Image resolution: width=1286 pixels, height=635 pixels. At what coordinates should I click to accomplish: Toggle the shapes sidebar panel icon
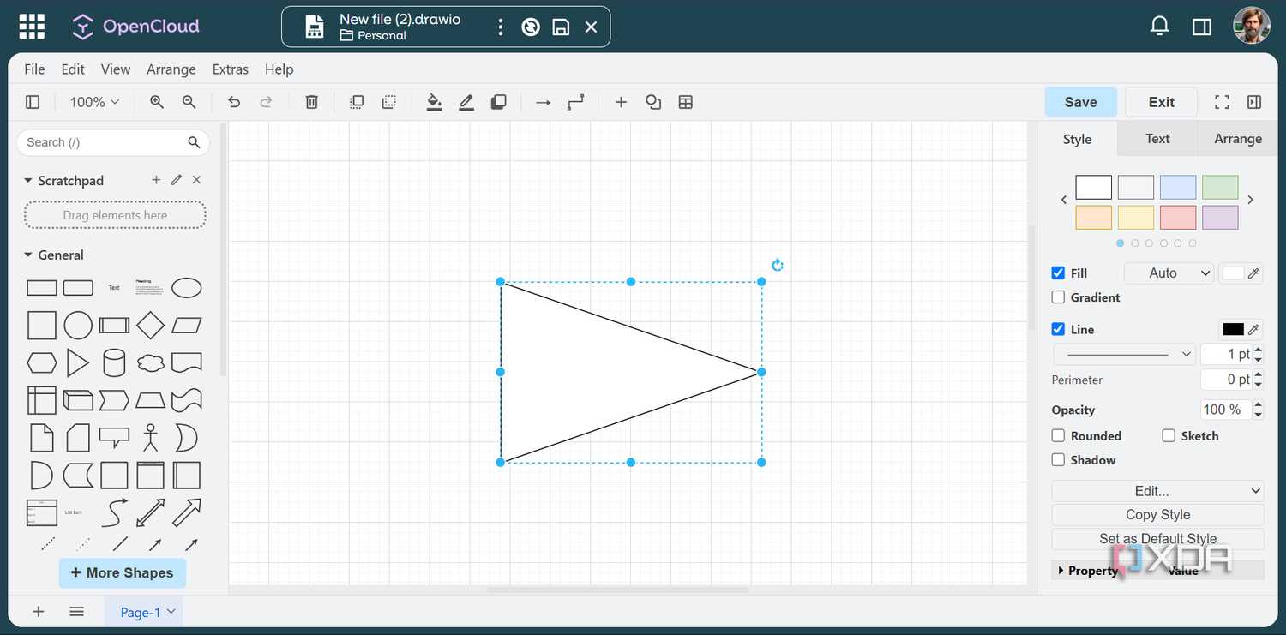(x=33, y=102)
